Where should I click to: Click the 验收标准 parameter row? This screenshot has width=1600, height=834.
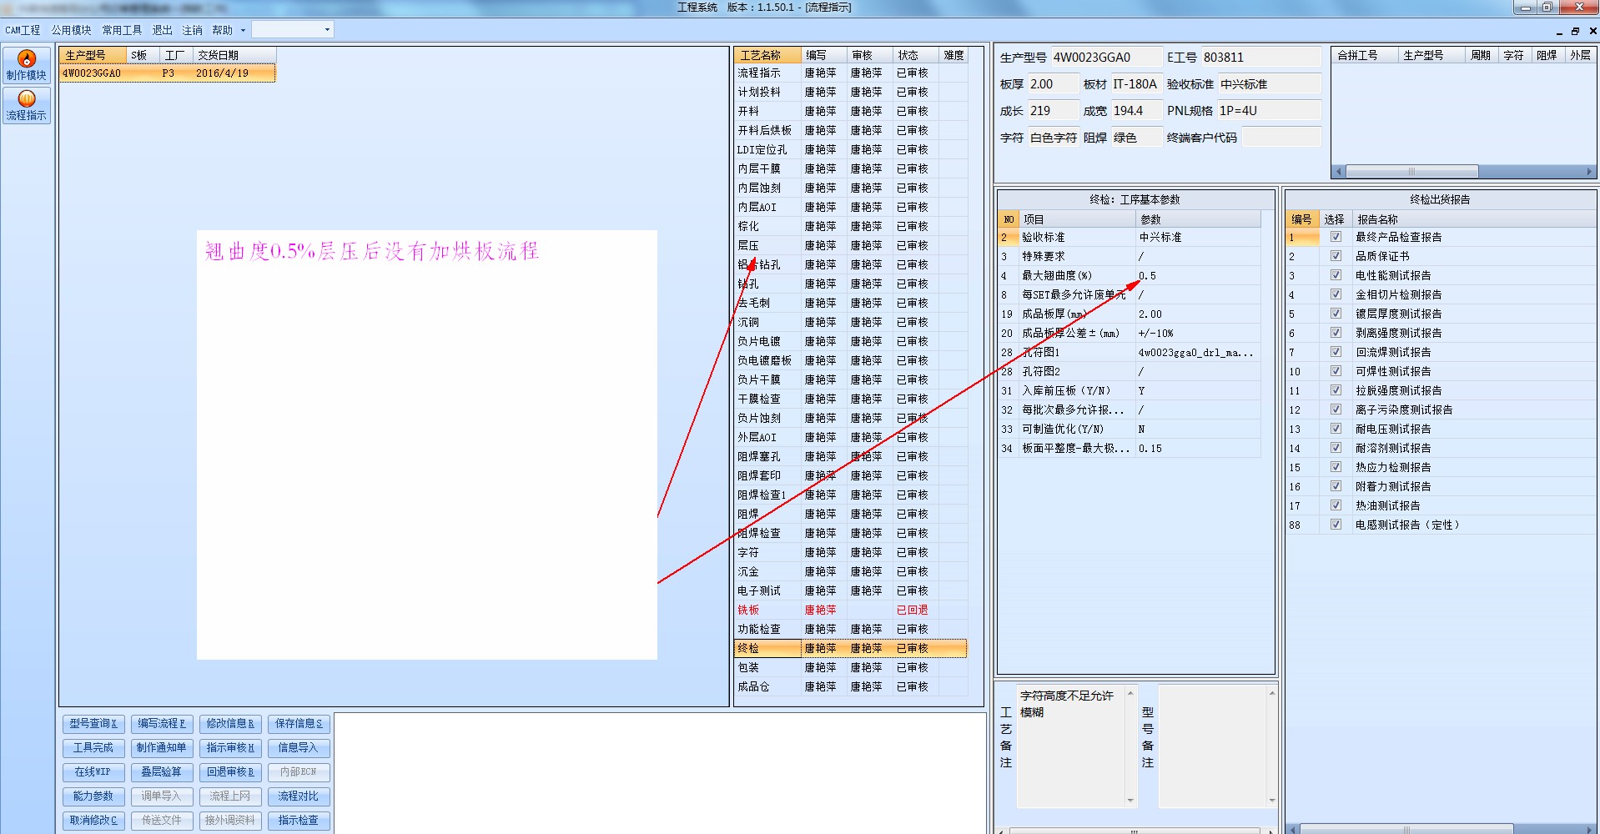click(1130, 237)
